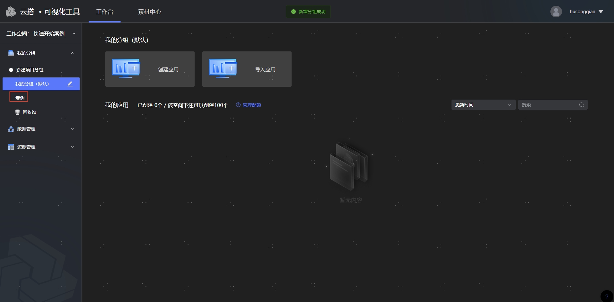The height and width of the screenshot is (302, 614).
Task: Click the 导入应用 label
Action: [x=265, y=69]
